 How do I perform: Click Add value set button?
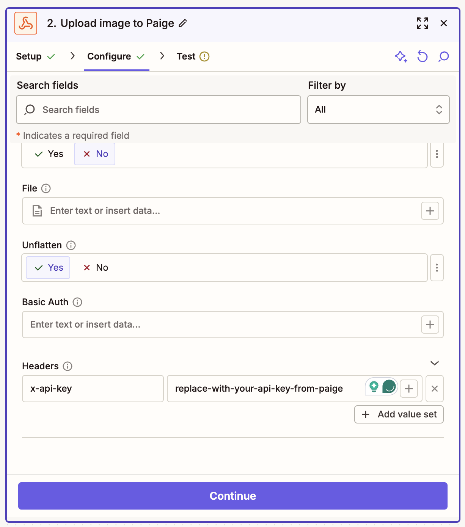399,414
